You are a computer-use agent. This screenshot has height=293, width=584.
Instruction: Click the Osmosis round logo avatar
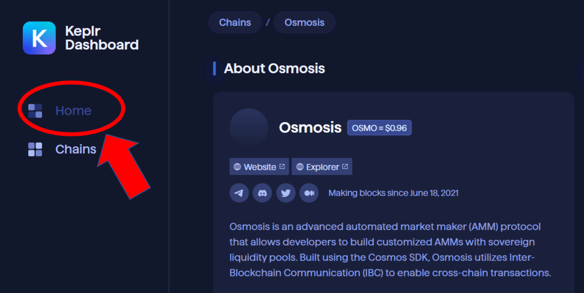[249, 128]
